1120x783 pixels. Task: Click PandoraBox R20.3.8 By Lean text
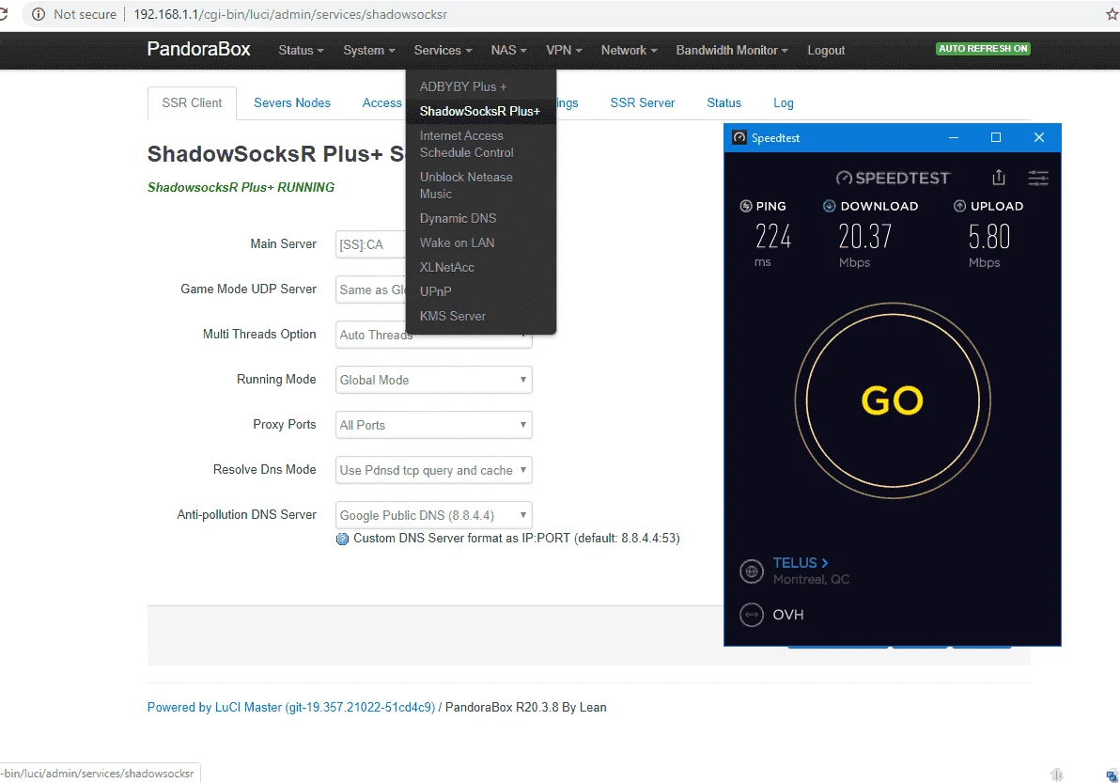526,707
